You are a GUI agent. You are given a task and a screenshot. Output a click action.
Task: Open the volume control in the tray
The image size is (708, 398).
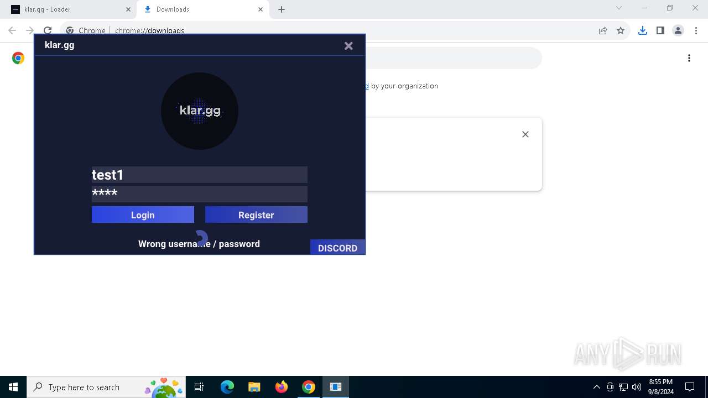(637, 387)
